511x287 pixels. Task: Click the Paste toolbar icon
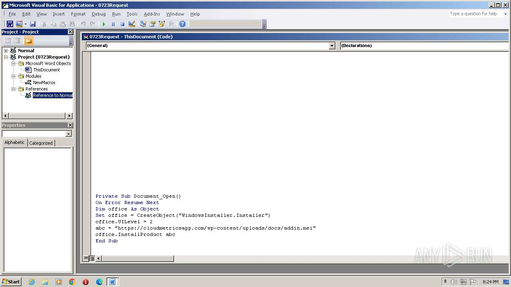click(62, 24)
